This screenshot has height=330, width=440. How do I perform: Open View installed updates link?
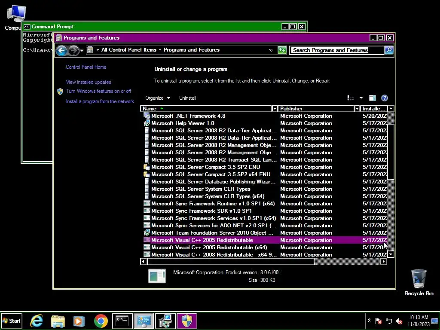click(x=89, y=82)
